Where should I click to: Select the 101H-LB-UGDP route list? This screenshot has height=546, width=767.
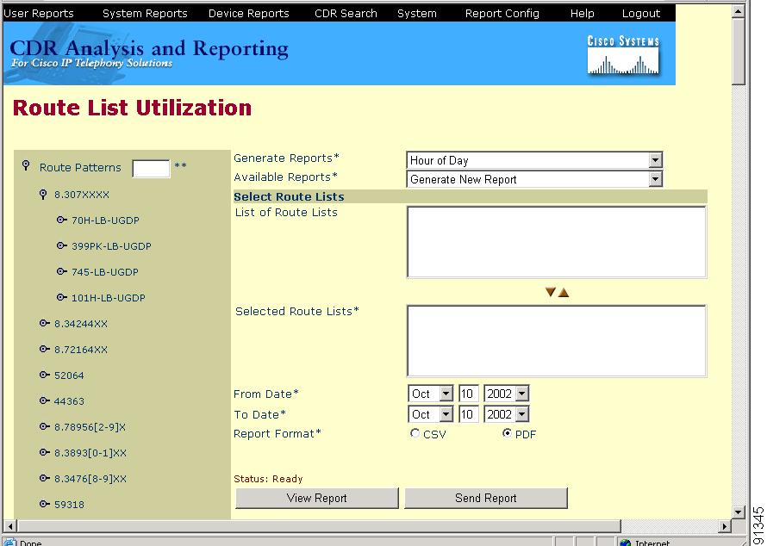coord(108,298)
